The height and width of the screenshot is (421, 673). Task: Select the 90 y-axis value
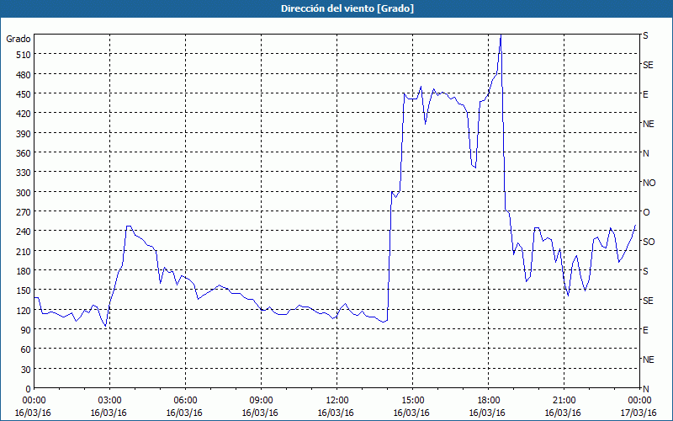[x=26, y=330]
